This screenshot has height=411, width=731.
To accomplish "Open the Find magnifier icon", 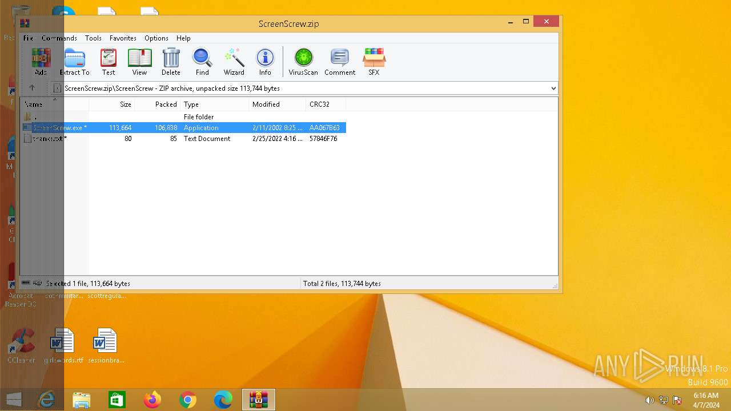I will [x=202, y=62].
